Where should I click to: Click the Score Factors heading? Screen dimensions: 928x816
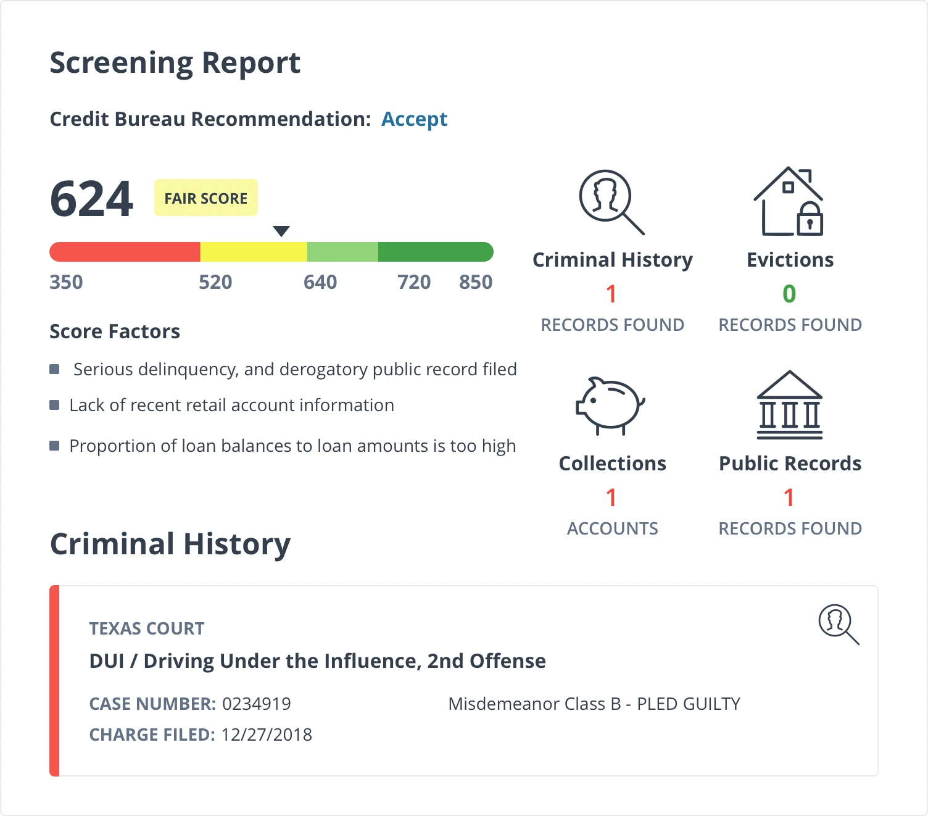[115, 331]
